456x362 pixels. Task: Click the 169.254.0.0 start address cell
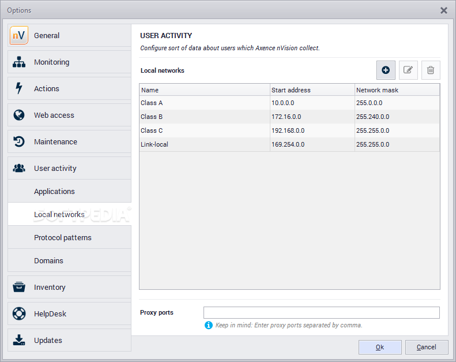coord(312,144)
